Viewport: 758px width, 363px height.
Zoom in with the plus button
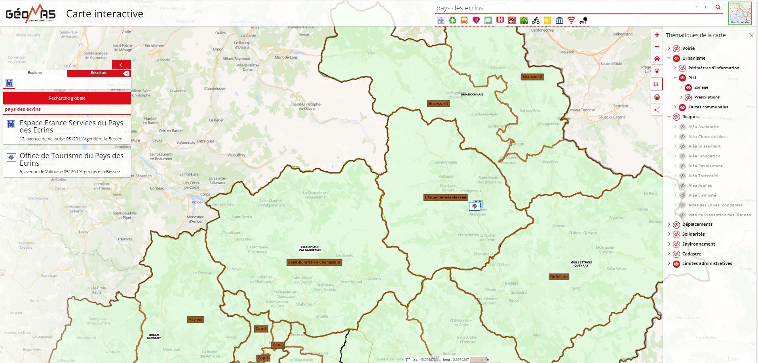click(x=657, y=35)
